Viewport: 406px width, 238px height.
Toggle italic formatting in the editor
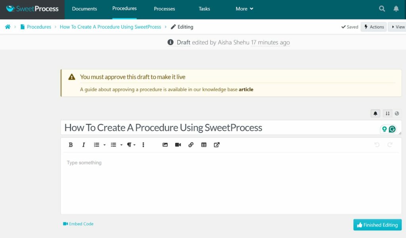84,145
